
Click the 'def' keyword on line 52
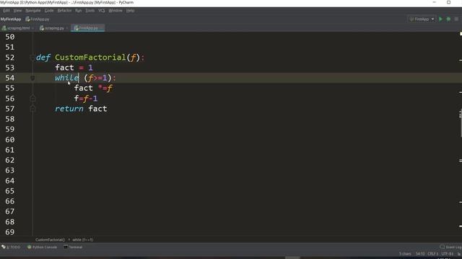[43, 58]
